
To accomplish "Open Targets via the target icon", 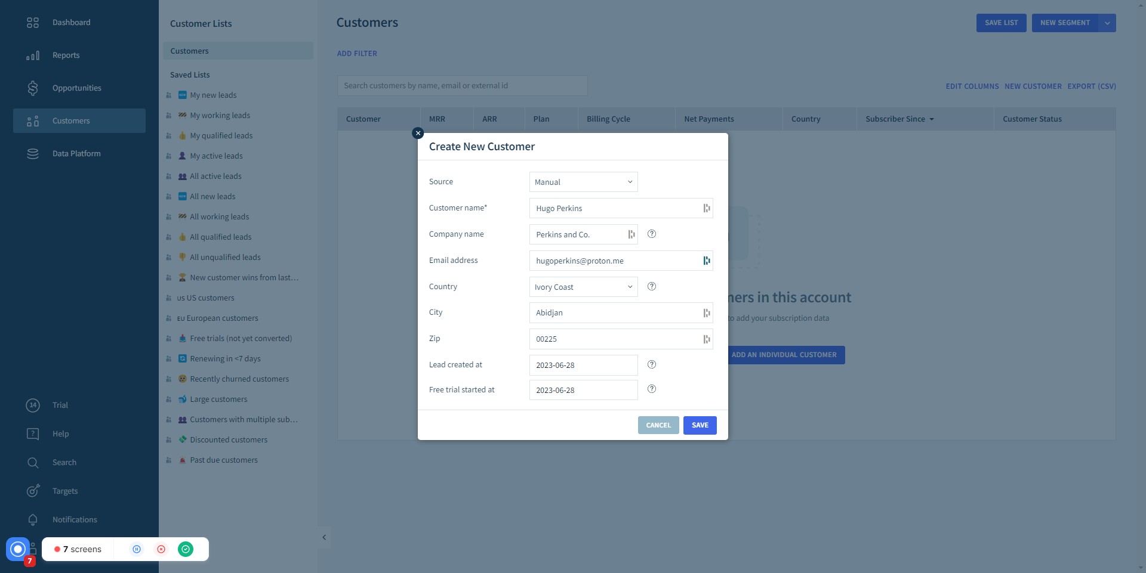I will [33, 491].
